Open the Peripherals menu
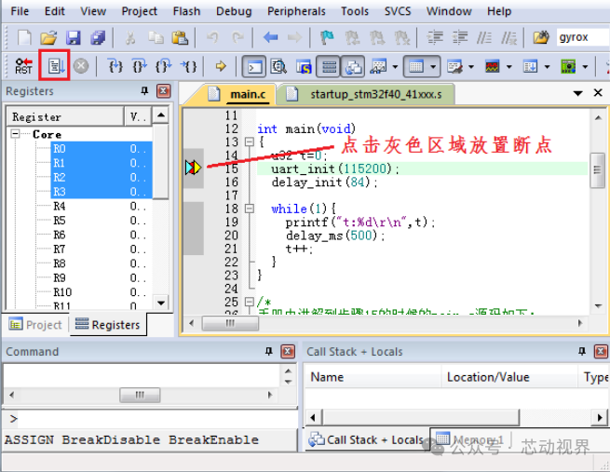 click(296, 11)
